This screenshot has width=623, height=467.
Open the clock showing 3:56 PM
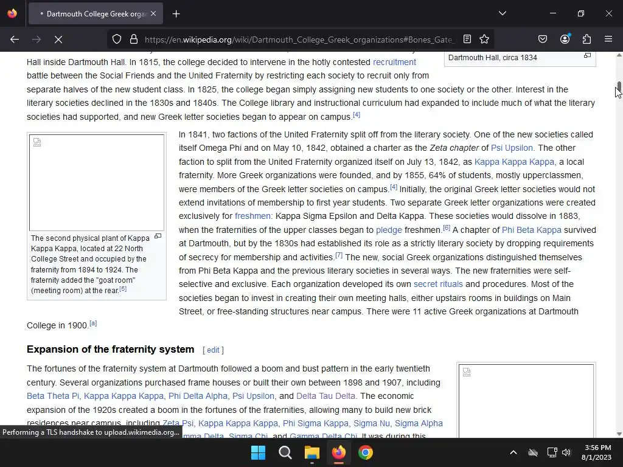pos(596,452)
